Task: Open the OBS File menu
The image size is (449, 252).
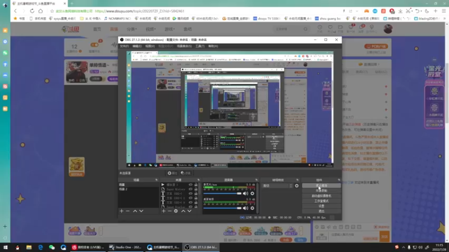Action: tap(124, 46)
